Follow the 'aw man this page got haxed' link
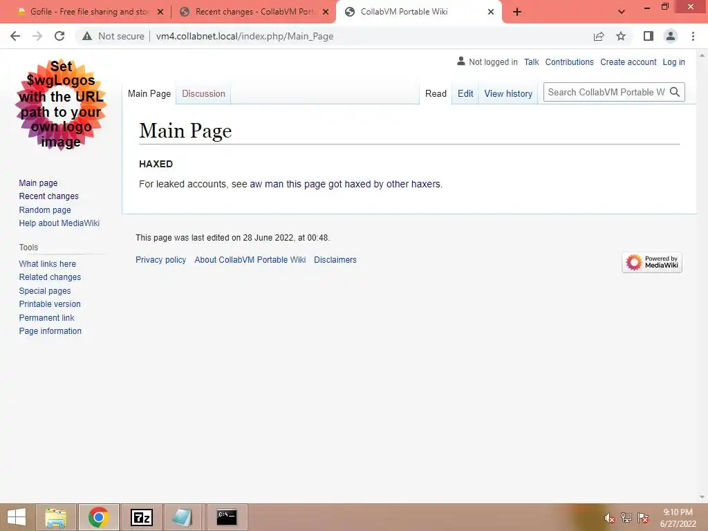This screenshot has width=708, height=531. pyautogui.click(x=346, y=184)
